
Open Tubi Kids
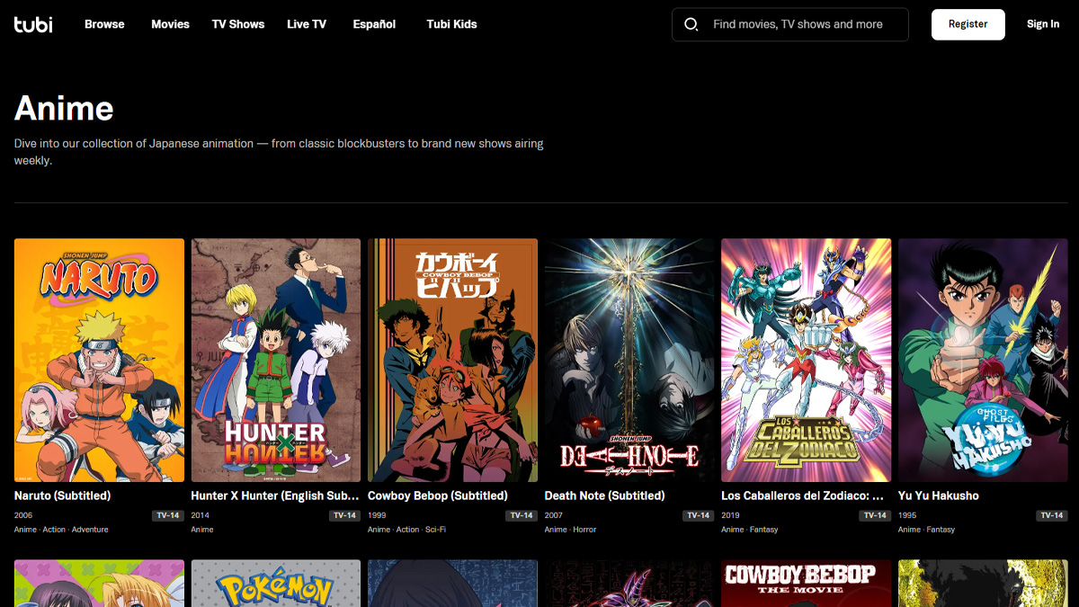pos(451,24)
